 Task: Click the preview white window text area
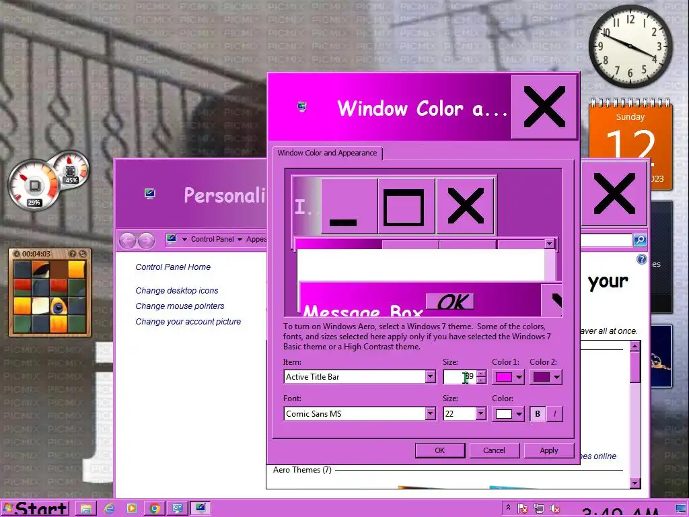tap(421, 265)
